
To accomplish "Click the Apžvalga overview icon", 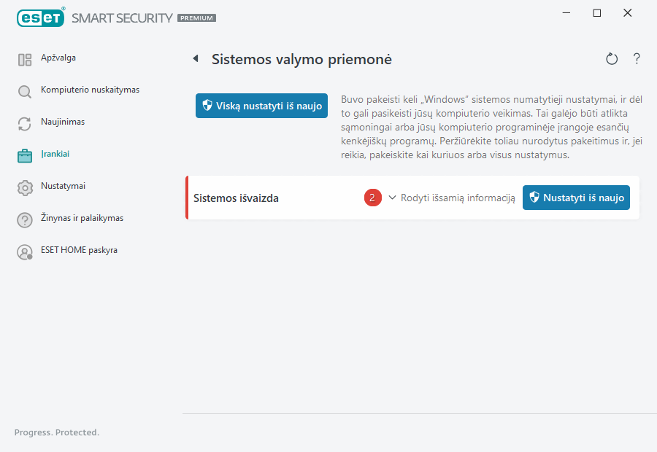I will click(x=25, y=60).
